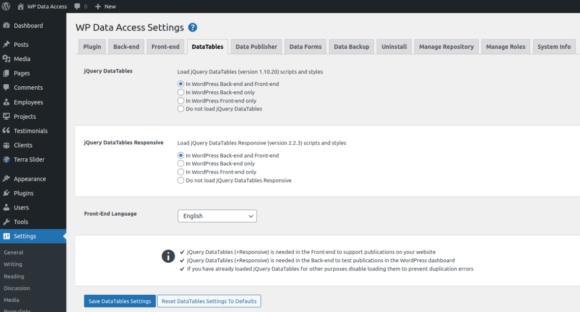Viewport: 580px width, 312px height.
Task: Open the Manage Repository tab
Action: [446, 46]
